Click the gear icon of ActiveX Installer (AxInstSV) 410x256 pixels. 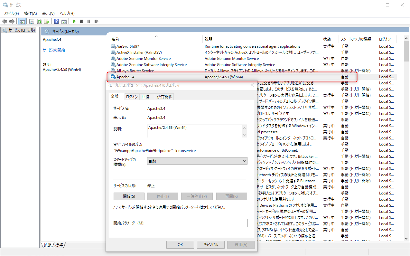pyautogui.click(x=113, y=52)
